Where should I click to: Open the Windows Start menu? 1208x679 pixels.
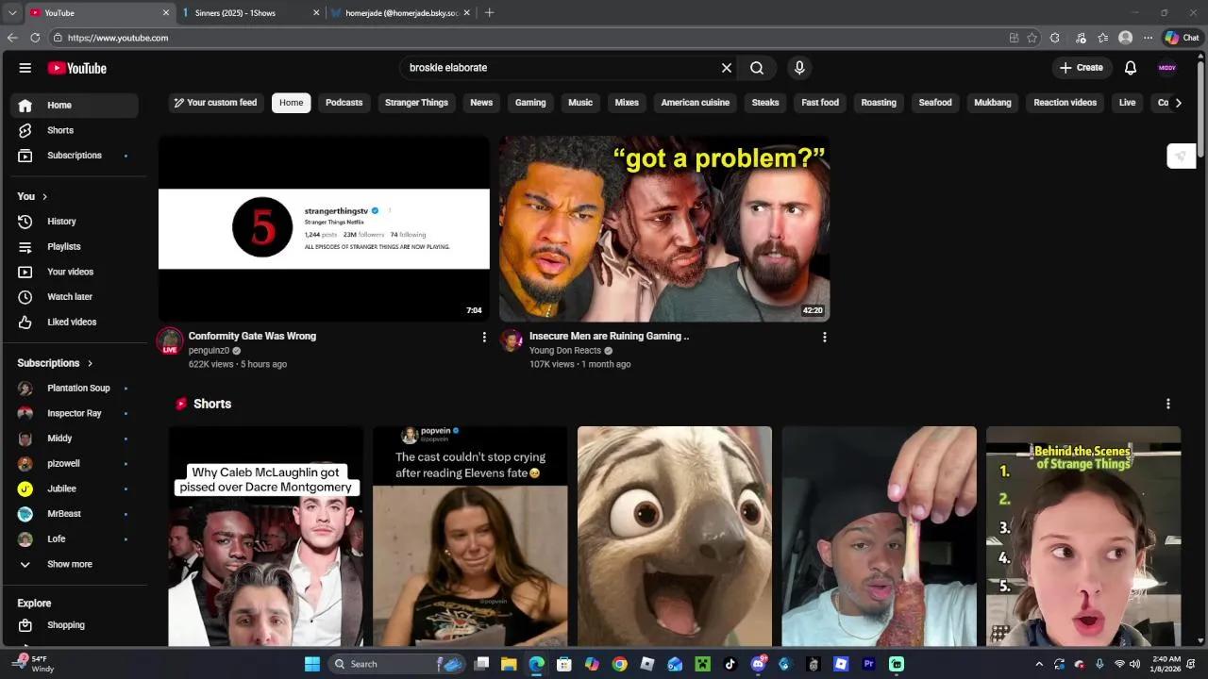312,664
